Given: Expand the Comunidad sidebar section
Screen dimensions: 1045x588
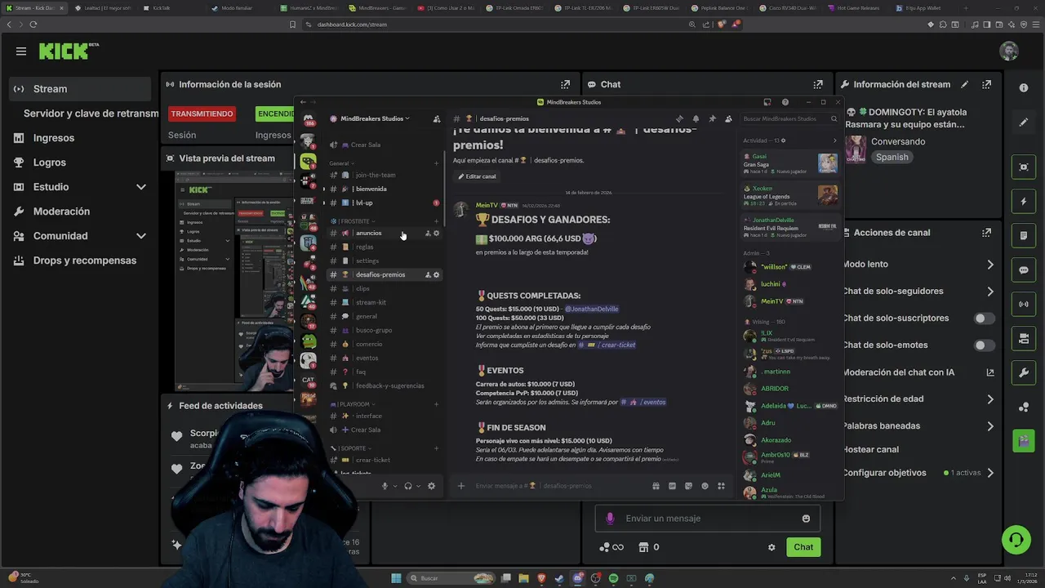Looking at the screenshot, I should [141, 236].
